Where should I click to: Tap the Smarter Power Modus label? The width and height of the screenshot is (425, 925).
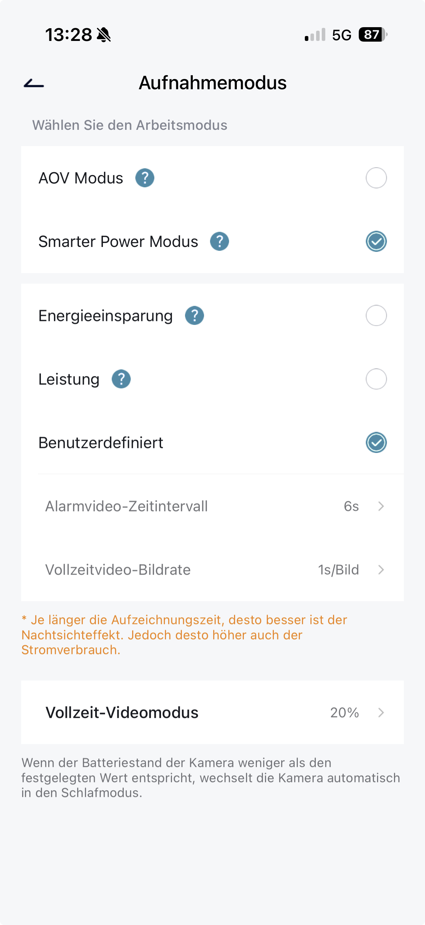(x=118, y=241)
